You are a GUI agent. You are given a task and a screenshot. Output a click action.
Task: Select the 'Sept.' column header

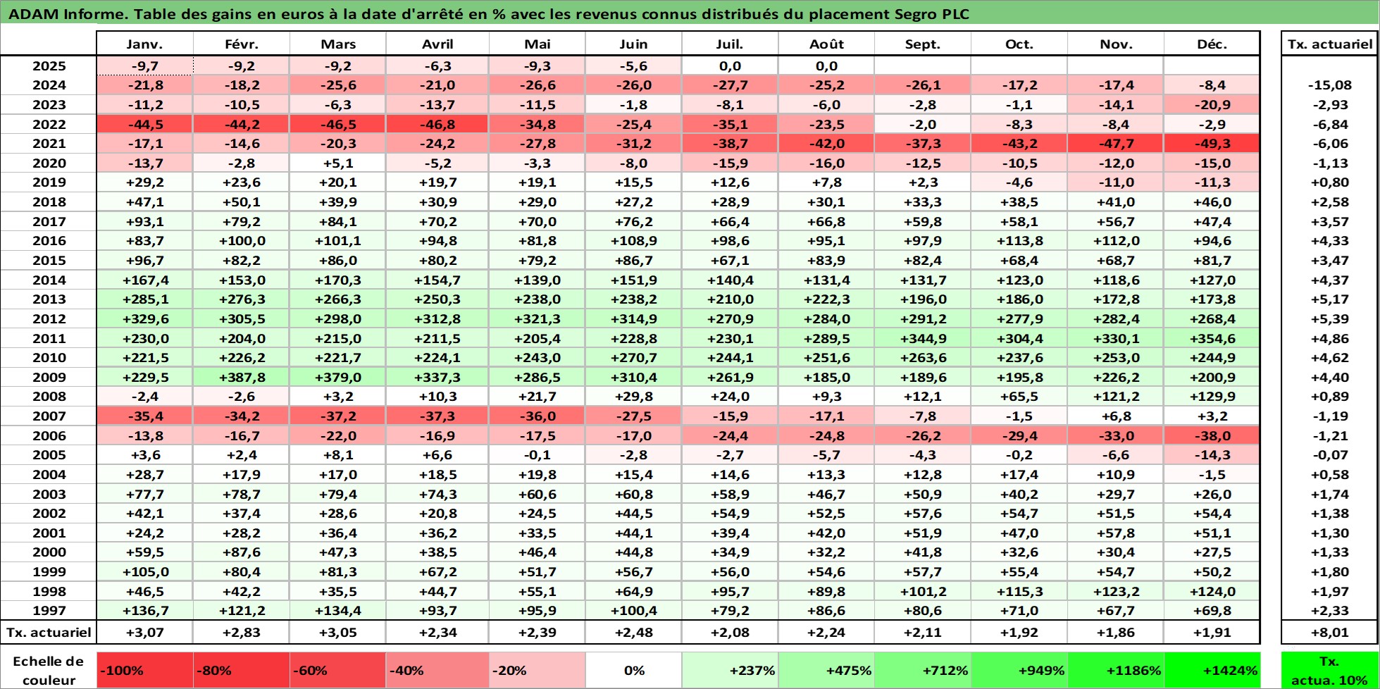pyautogui.click(x=922, y=44)
